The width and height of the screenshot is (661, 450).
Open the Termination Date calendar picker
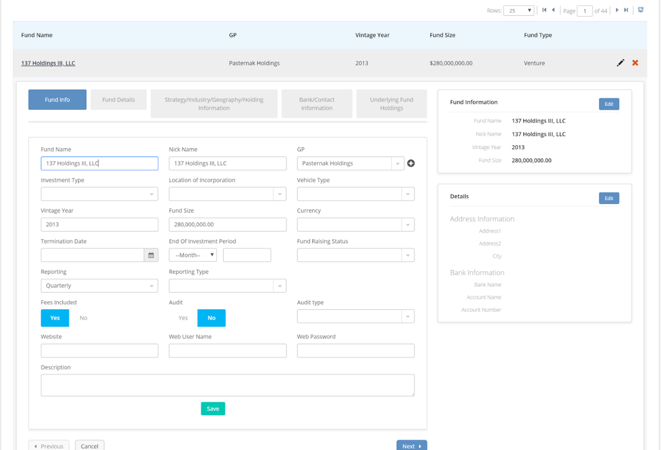pyautogui.click(x=151, y=255)
